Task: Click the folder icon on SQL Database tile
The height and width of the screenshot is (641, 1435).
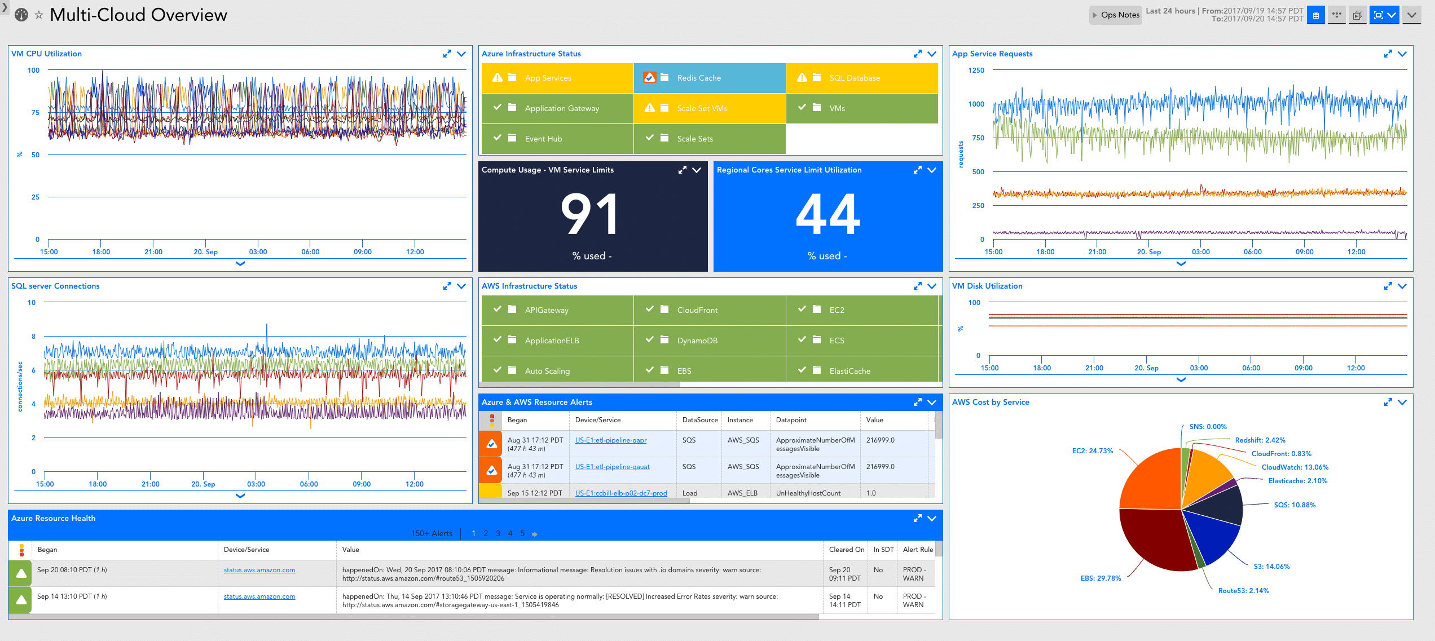Action: [816, 77]
